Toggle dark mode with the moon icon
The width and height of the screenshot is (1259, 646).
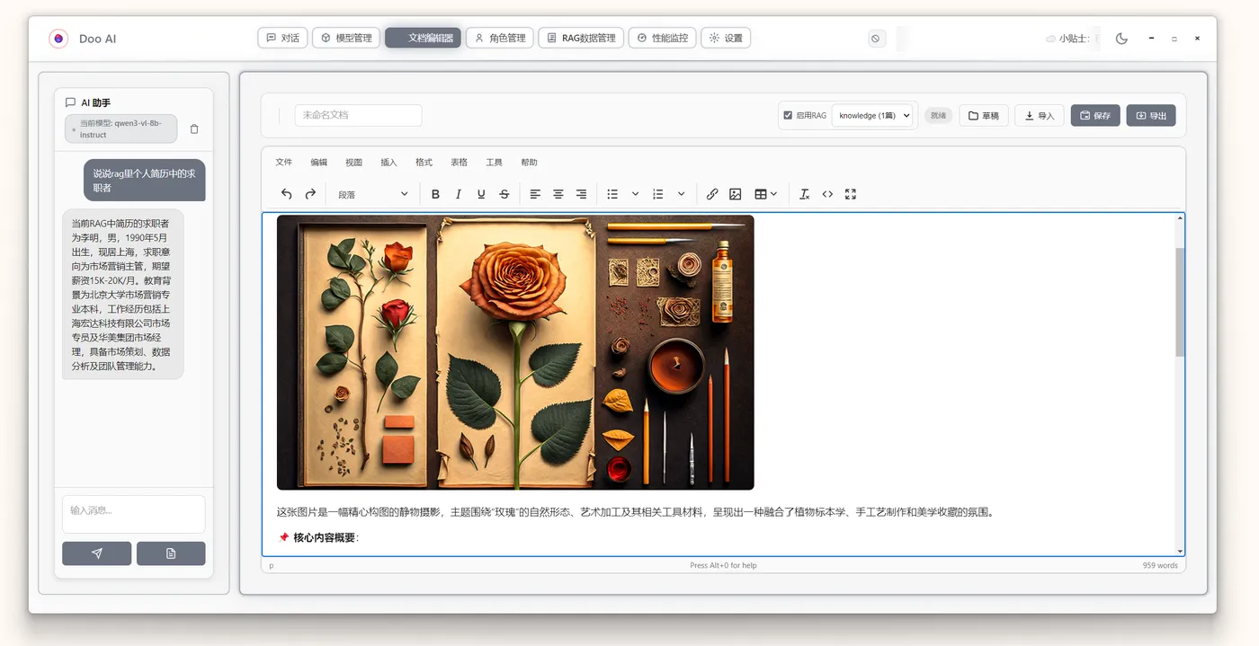coord(1121,39)
